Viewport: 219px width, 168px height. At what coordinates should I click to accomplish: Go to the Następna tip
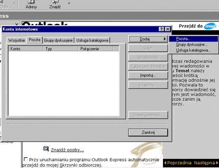[x=206, y=163]
